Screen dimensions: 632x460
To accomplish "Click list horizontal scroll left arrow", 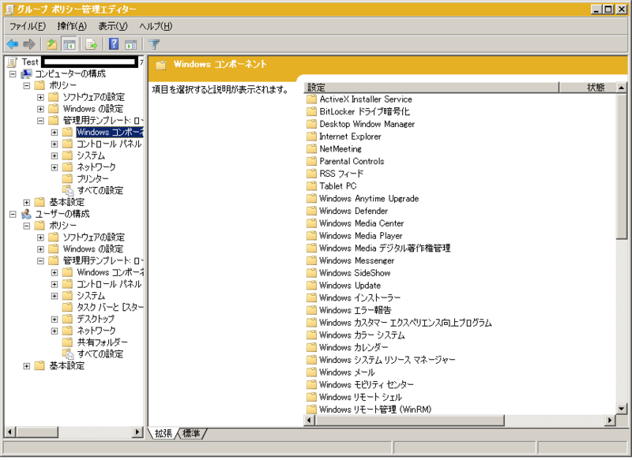I will click(310, 421).
